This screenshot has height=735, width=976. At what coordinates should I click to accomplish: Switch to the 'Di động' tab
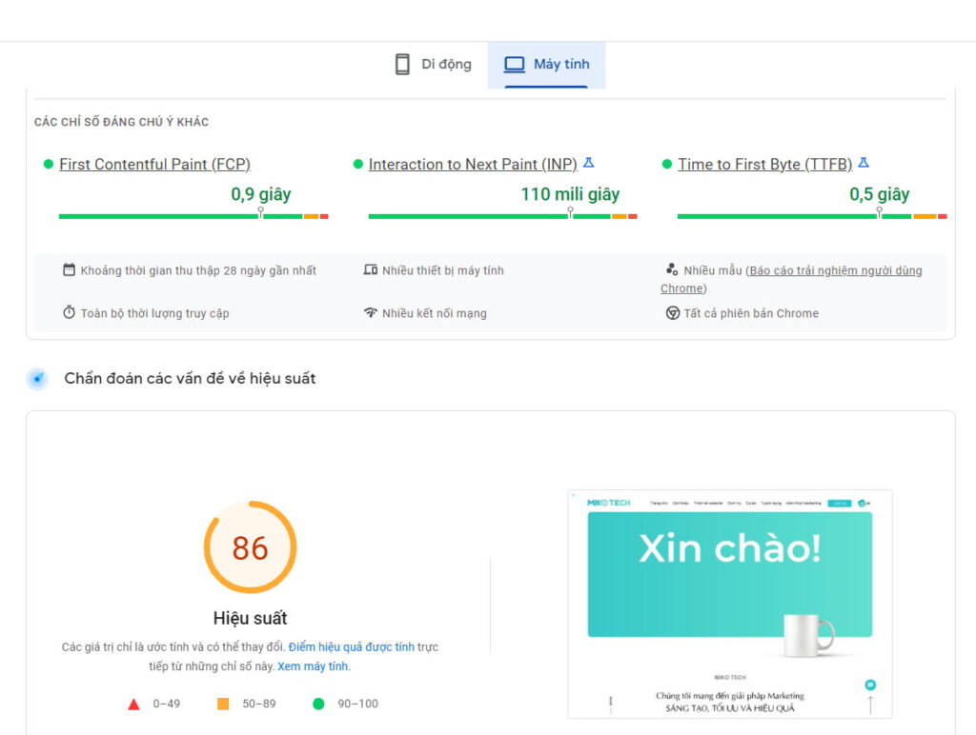(x=432, y=64)
